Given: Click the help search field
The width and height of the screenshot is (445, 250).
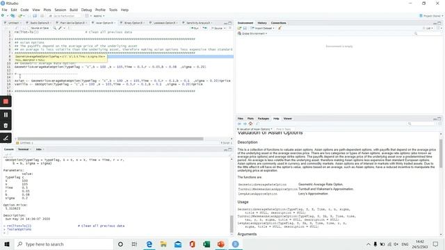Looking at the screenshot, I should (421, 124).
